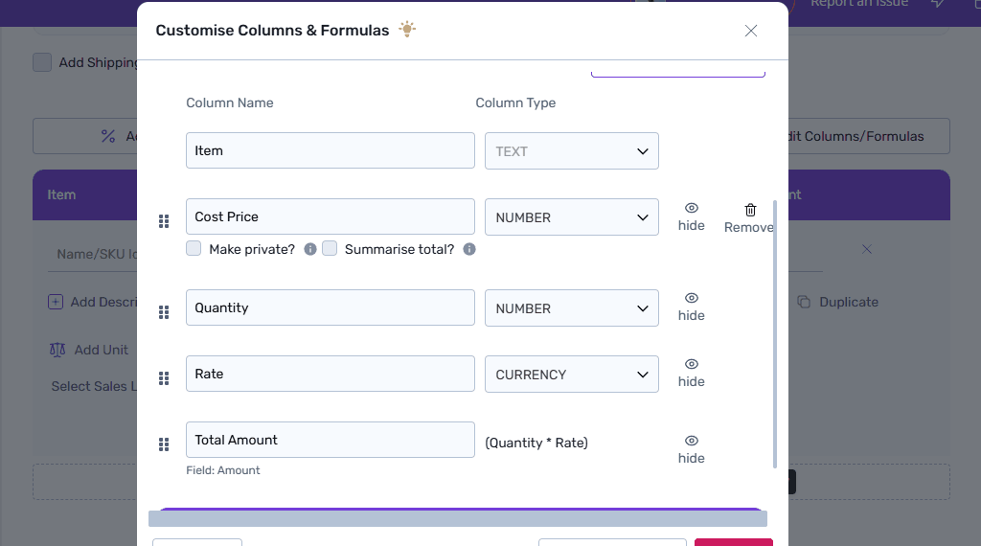Hide the Rate column via eye icon
Viewport: 981px width, 546px height.
tap(692, 365)
